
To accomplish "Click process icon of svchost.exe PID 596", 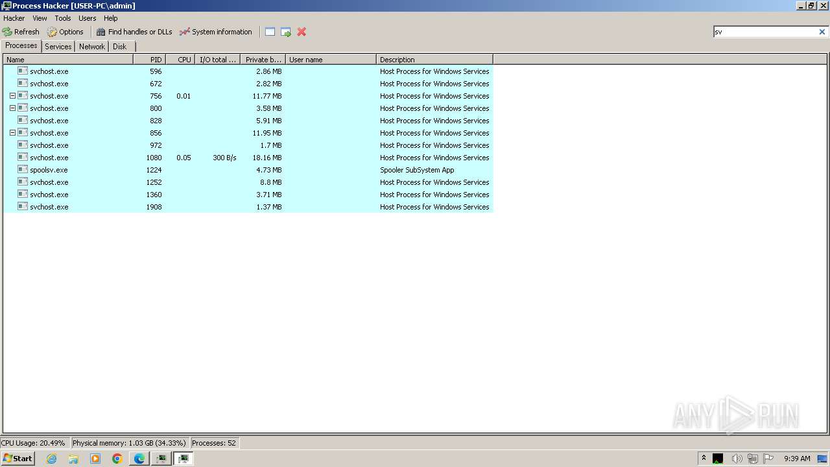I will (x=23, y=71).
